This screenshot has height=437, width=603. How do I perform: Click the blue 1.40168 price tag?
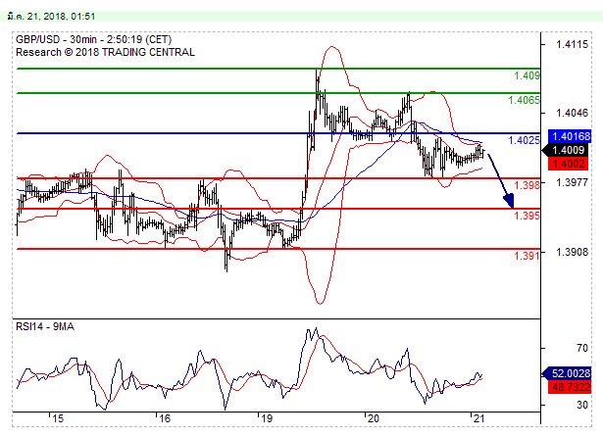tap(570, 136)
